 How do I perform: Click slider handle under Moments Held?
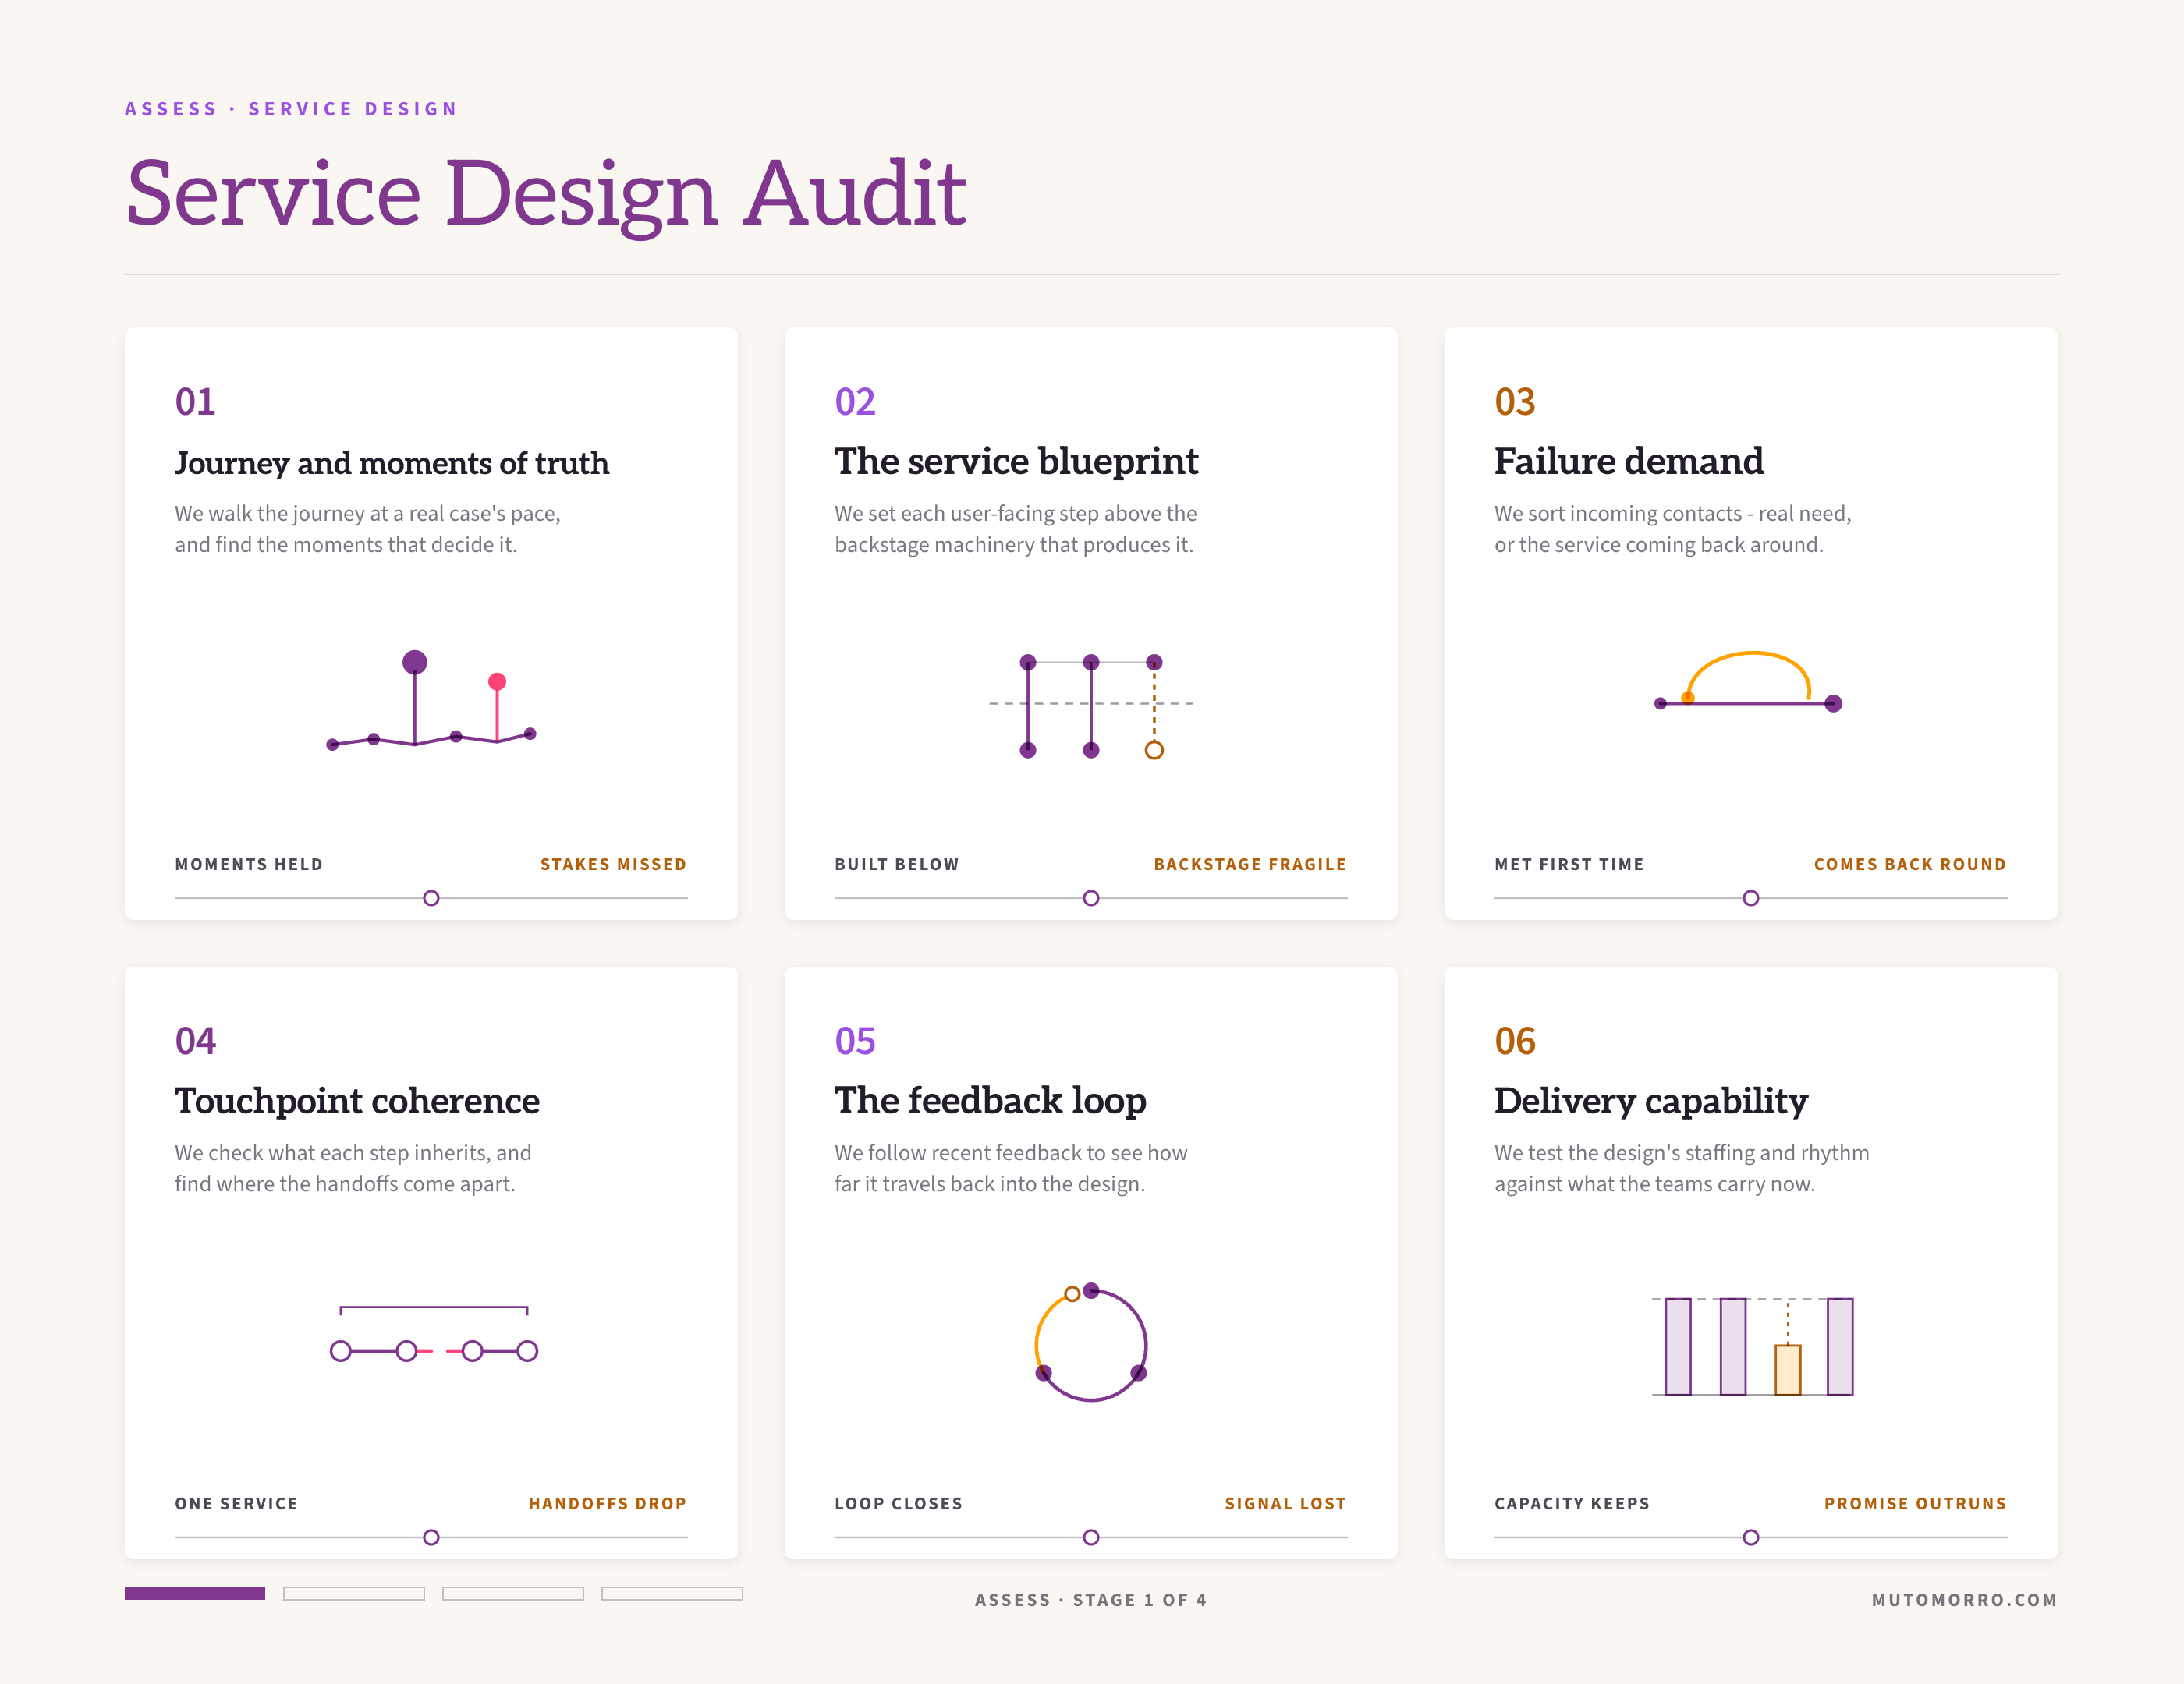tap(431, 898)
